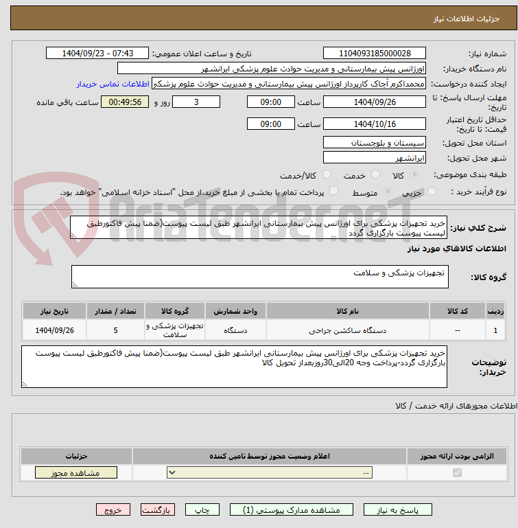Click the ایجاد کننده درخواست field
Image resolution: width=518 pixels, height=528 pixels.
click(289, 84)
